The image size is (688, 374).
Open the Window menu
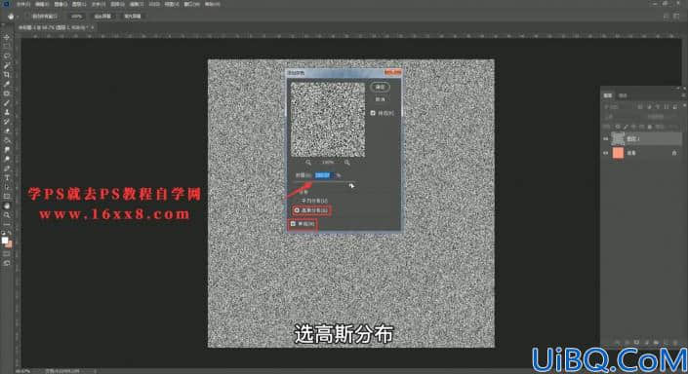point(191,4)
